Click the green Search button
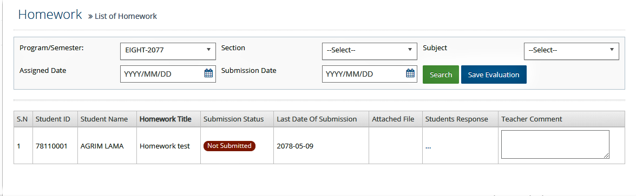 tap(441, 75)
